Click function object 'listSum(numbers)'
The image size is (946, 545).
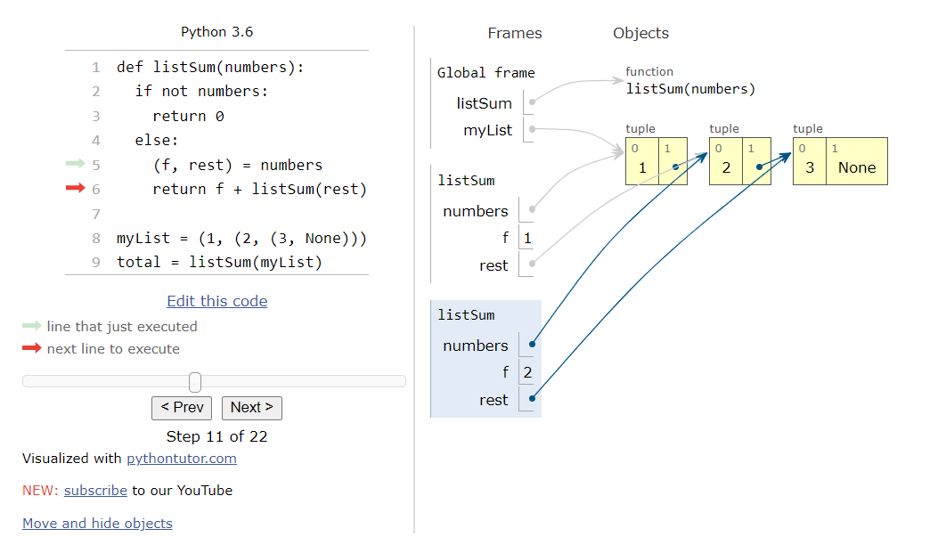(x=690, y=89)
